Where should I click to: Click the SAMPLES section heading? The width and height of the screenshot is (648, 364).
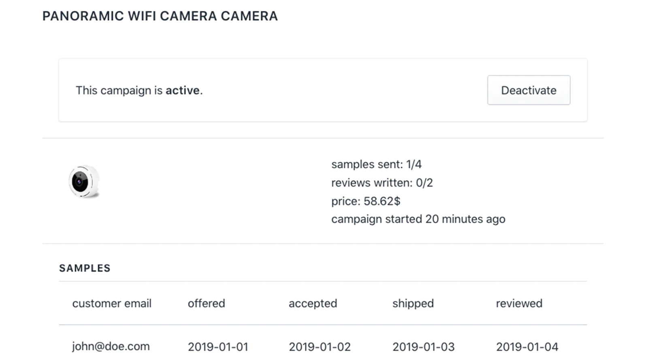(x=85, y=268)
